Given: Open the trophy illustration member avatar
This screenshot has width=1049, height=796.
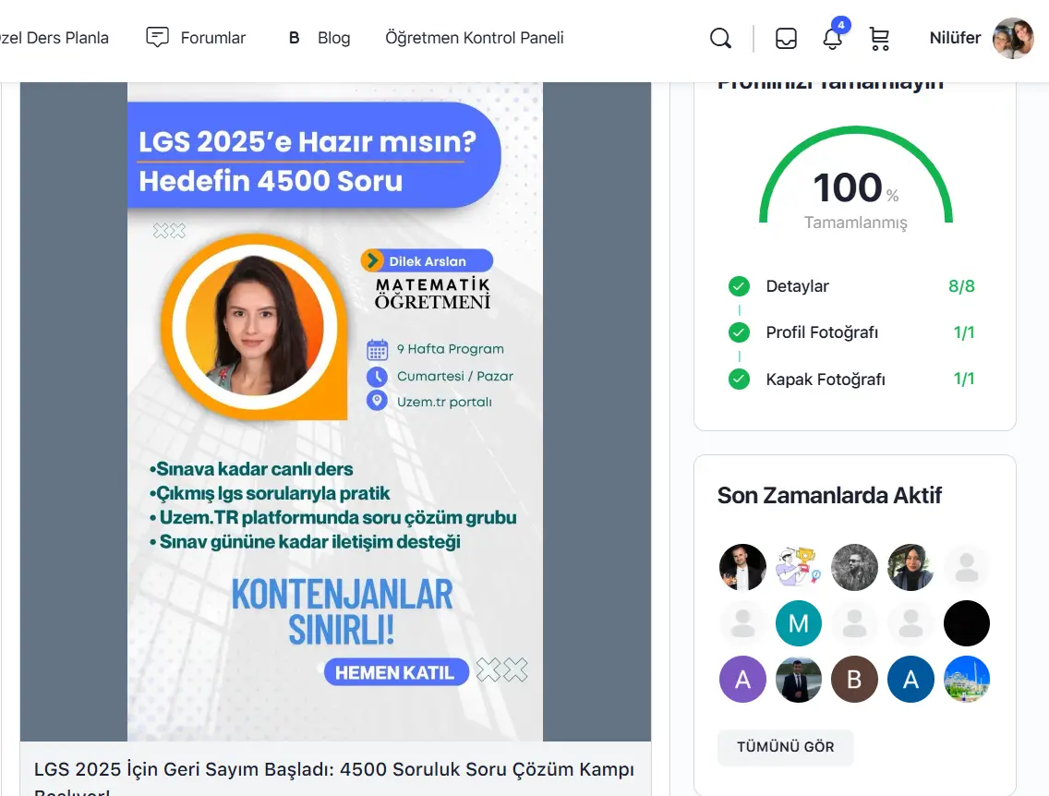Looking at the screenshot, I should pyautogui.click(x=799, y=567).
